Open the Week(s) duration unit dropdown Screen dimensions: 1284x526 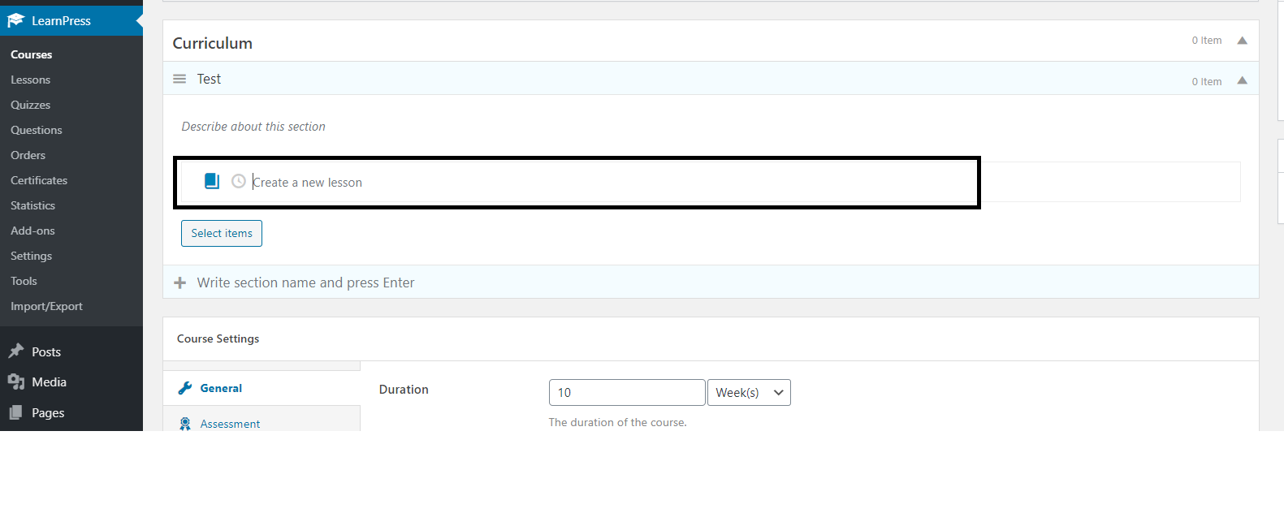(749, 392)
